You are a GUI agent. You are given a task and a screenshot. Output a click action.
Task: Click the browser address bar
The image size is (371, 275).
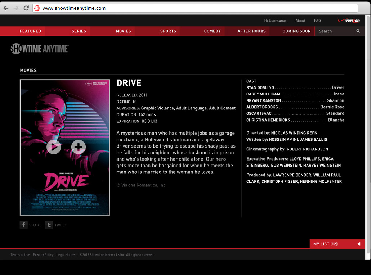pyautogui.click(x=195, y=8)
